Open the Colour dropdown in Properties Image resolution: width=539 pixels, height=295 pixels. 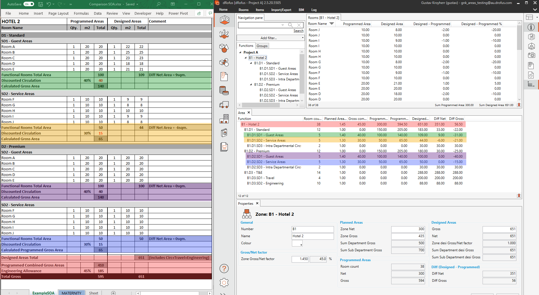(x=297, y=243)
